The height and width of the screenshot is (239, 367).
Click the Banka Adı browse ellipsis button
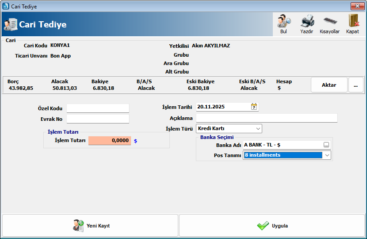pos(326,145)
